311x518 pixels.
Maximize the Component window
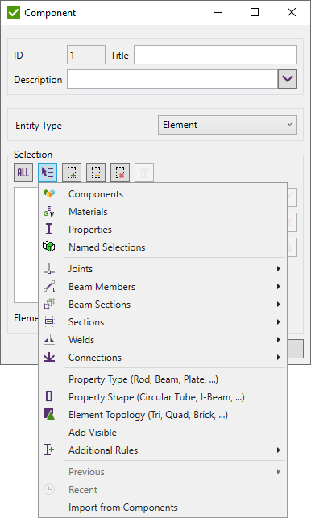click(255, 12)
